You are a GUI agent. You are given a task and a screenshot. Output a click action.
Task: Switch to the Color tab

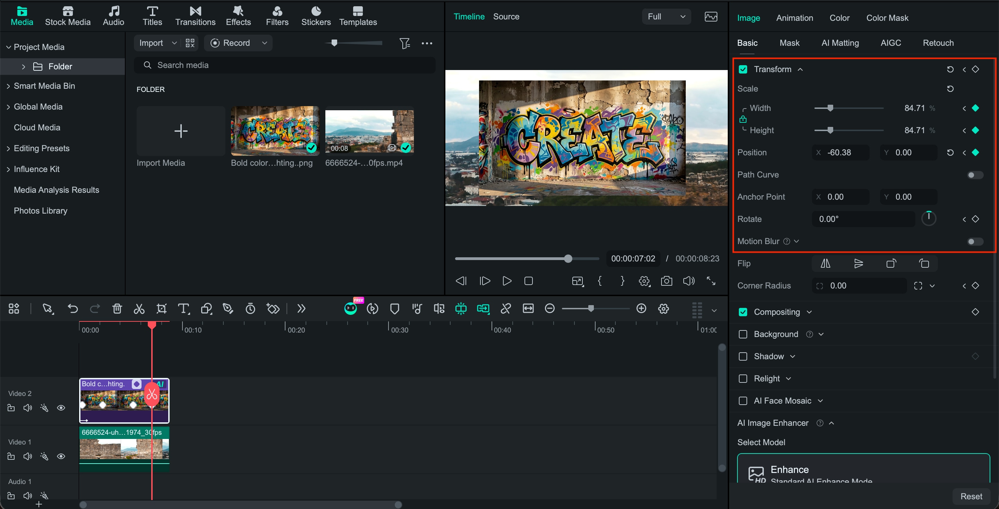coord(839,18)
